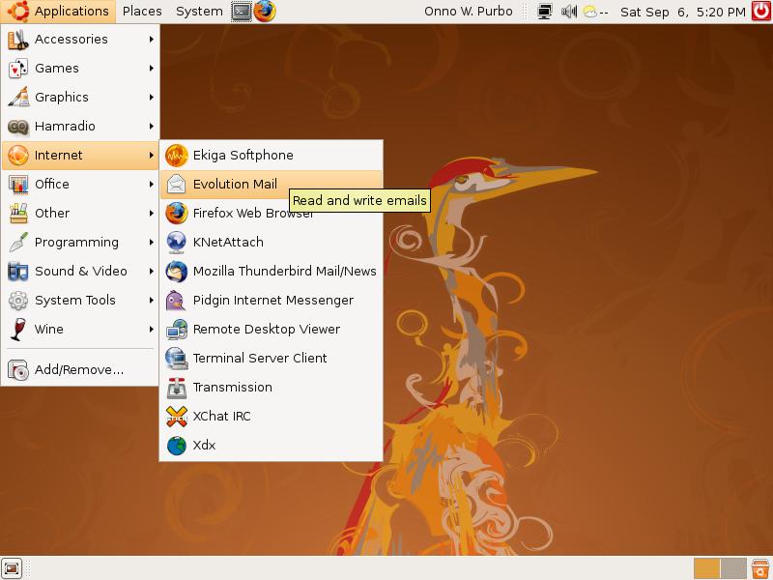Click the network monitor icon in panel
Screen dimensions: 773x580
pyautogui.click(x=545, y=13)
